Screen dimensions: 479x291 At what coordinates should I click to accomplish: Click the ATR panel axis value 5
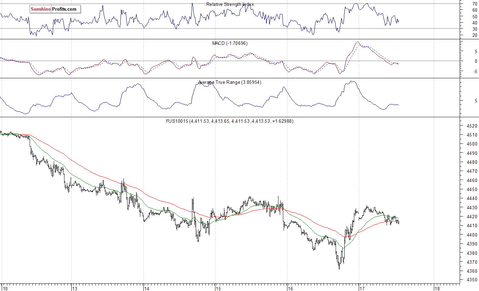(x=476, y=101)
